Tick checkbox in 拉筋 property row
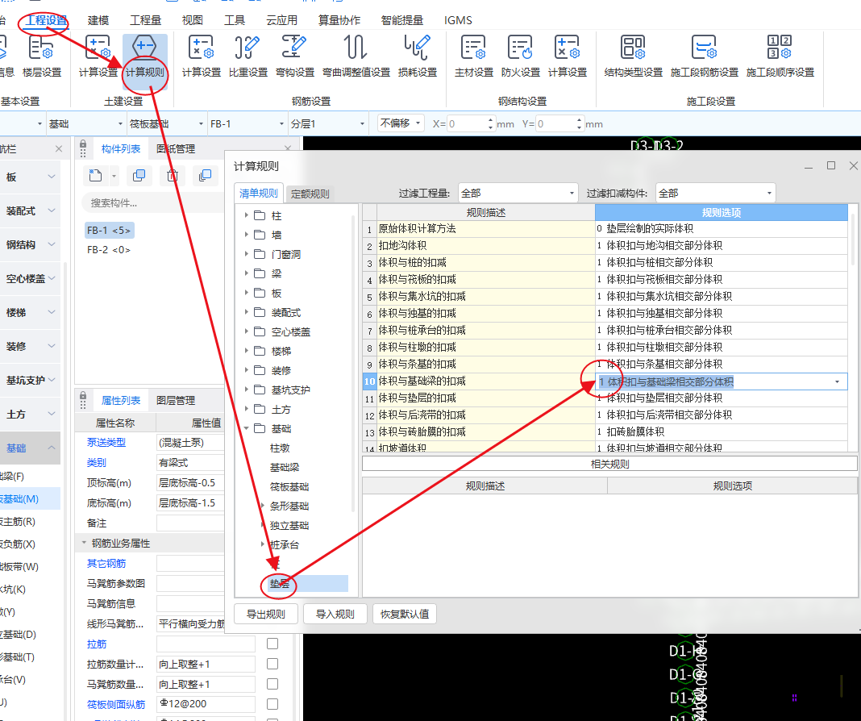The width and height of the screenshot is (861, 721). click(x=272, y=644)
